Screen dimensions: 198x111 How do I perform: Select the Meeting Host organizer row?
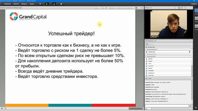[168, 52]
